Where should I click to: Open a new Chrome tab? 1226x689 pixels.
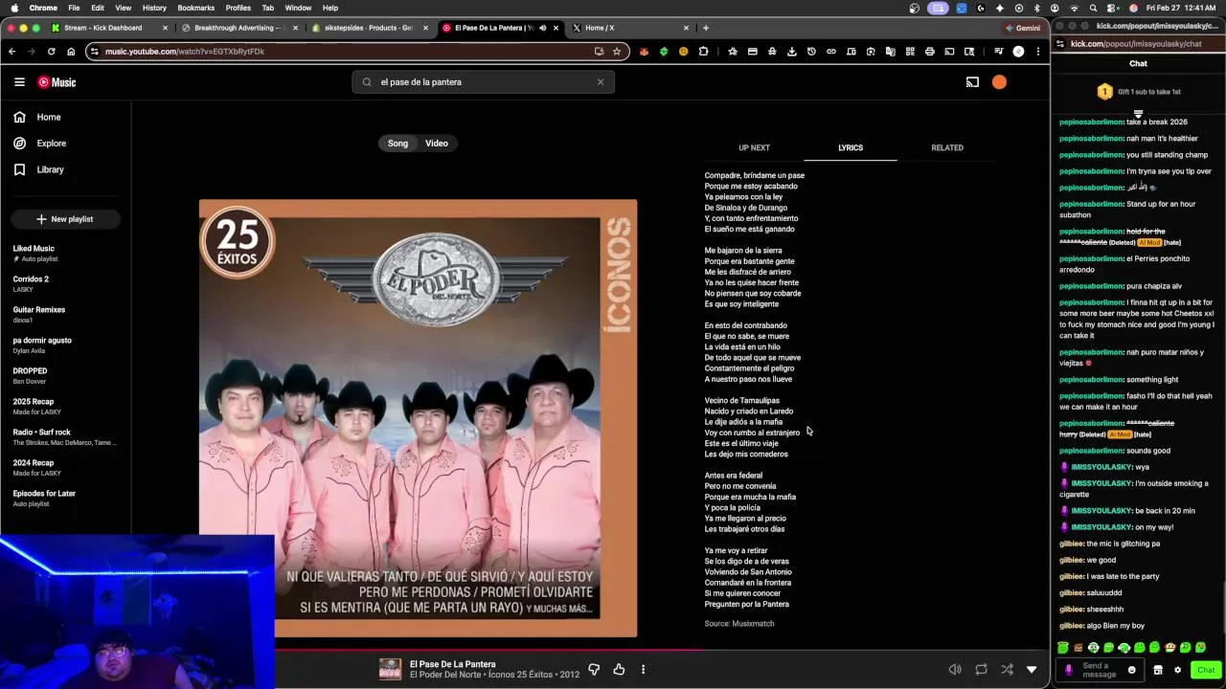[706, 28]
